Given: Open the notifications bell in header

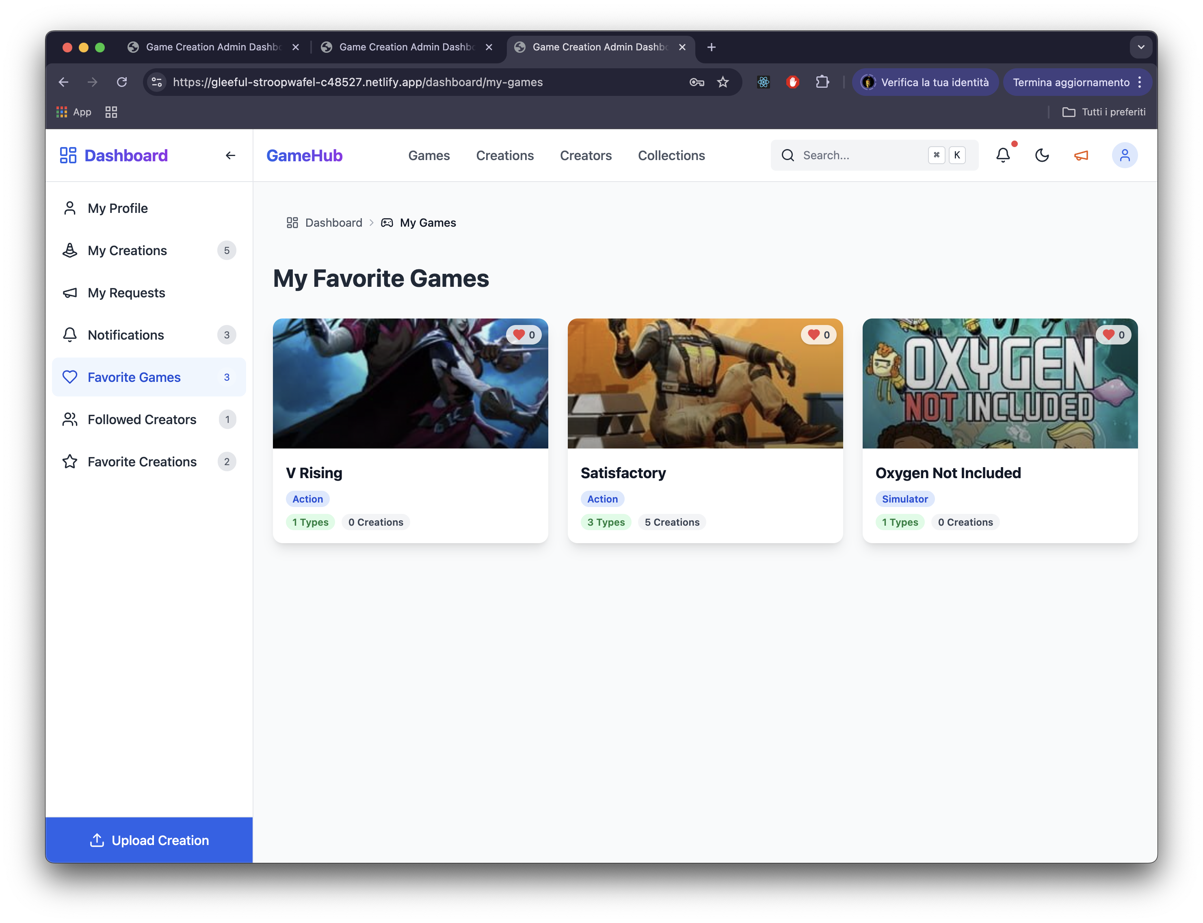Looking at the screenshot, I should pos(1002,156).
